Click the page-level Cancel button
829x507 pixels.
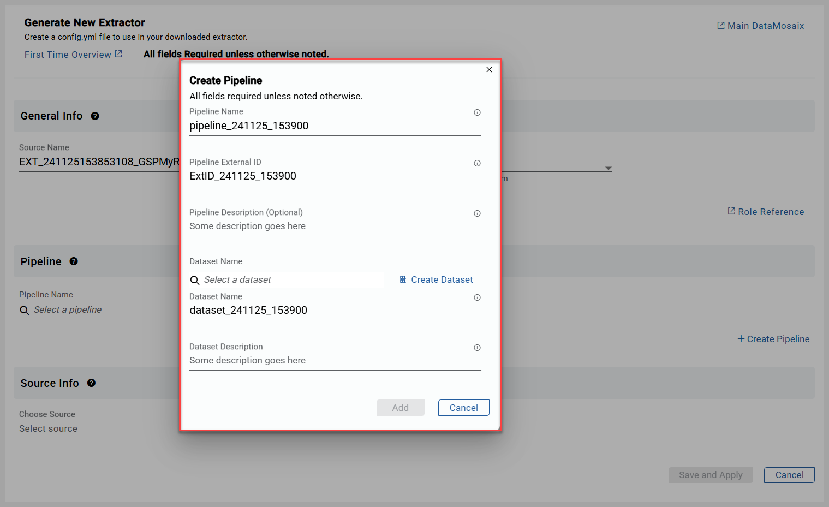789,475
